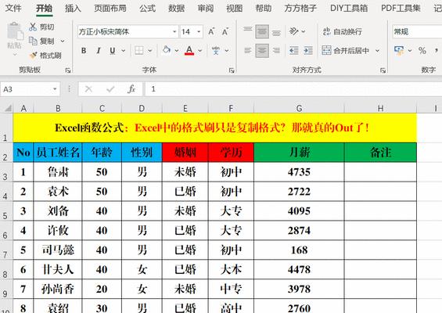Switch to 插入 Insert tab
The height and width of the screenshot is (313, 442).
(x=73, y=8)
